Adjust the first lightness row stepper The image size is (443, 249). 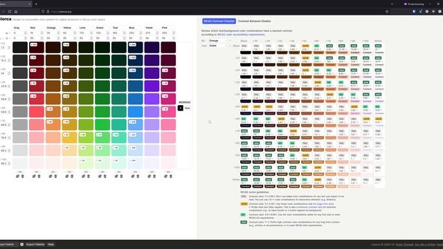pos(9,48)
